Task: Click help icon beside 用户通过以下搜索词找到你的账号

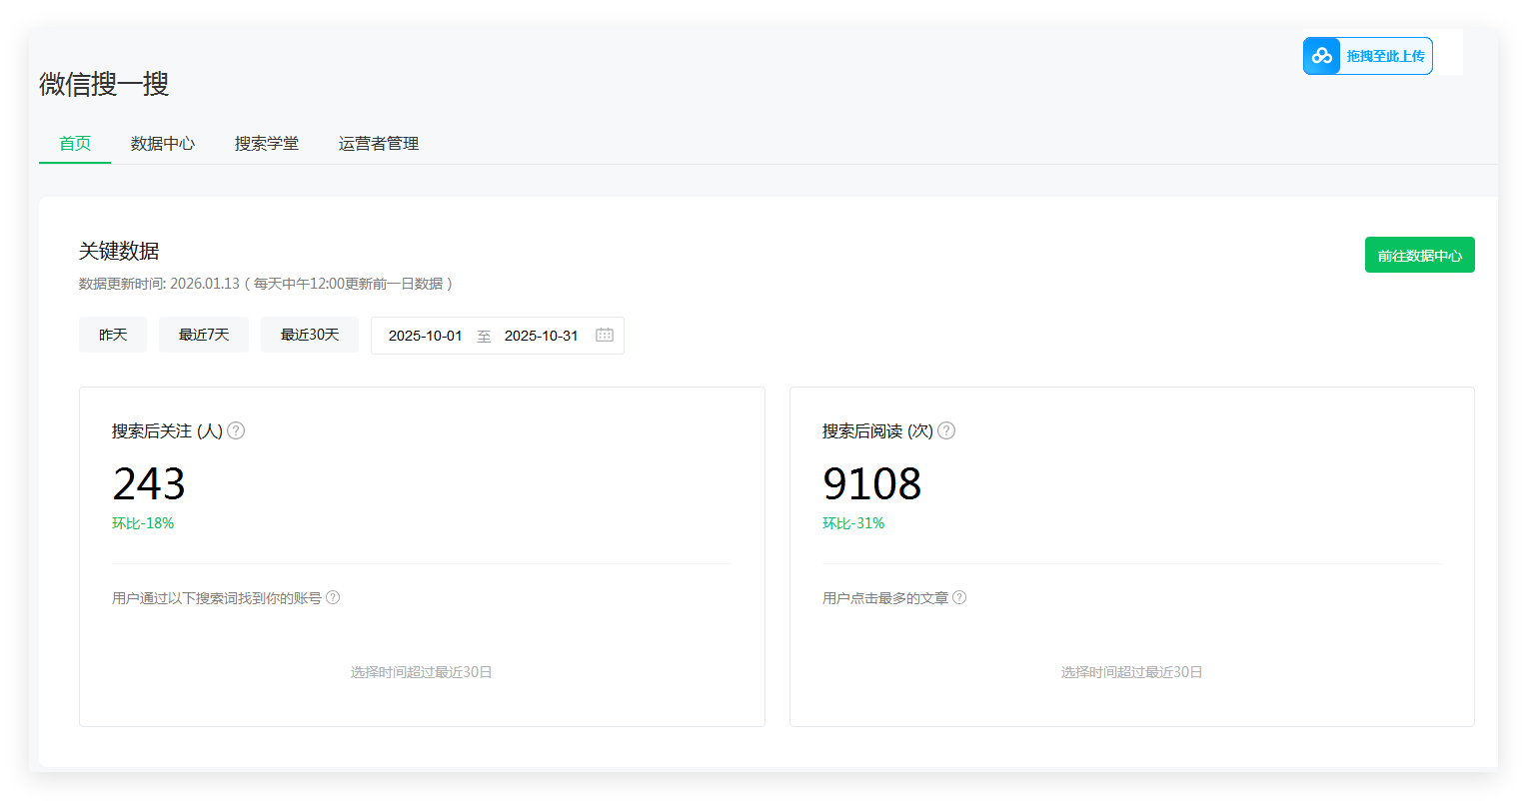Action: 333,597
